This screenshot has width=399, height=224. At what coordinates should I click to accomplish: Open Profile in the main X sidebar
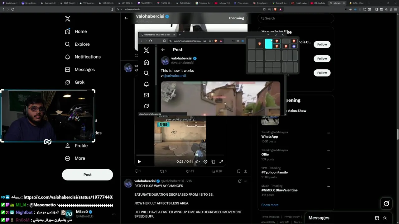[x=76, y=146]
